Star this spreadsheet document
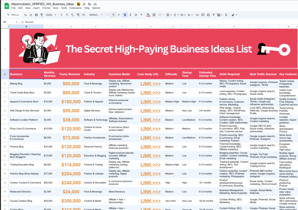Screen dimensions: 298x210 pyautogui.click(x=84, y=4)
